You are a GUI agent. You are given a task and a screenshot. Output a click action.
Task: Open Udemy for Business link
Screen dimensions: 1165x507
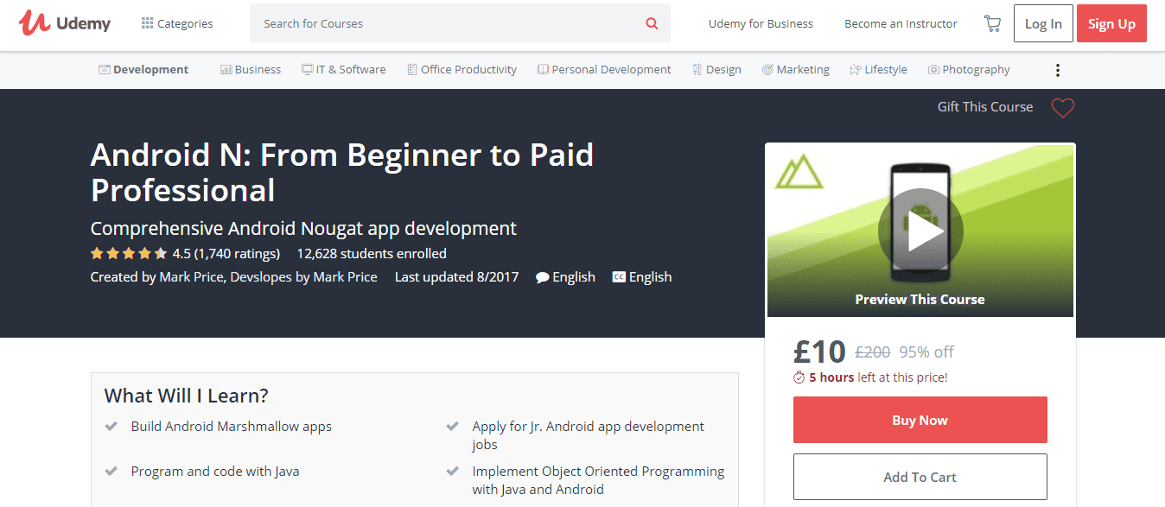pos(761,23)
